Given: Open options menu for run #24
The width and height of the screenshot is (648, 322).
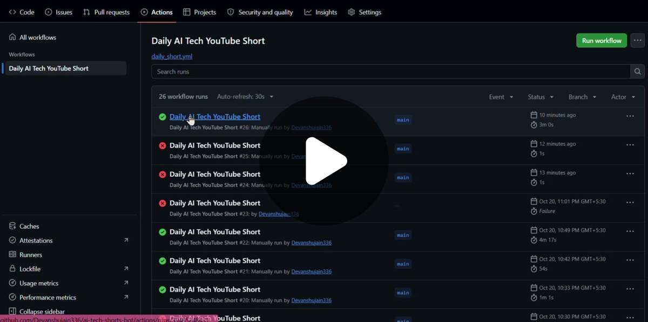Looking at the screenshot, I should (630, 174).
